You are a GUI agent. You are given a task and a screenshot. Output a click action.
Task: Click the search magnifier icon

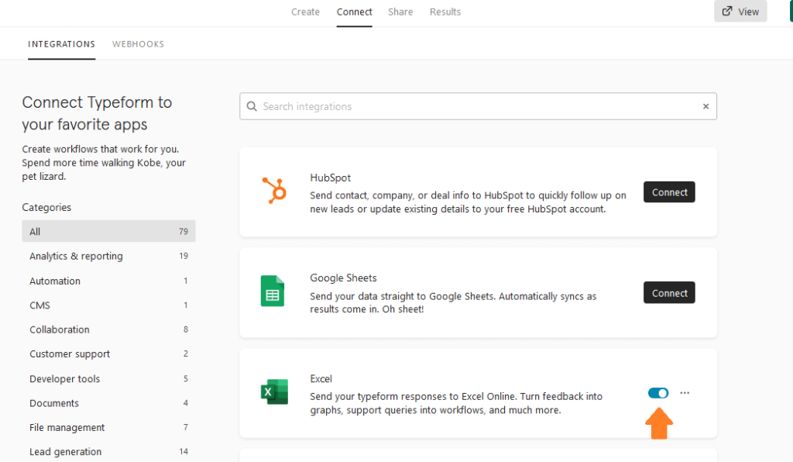tap(252, 106)
